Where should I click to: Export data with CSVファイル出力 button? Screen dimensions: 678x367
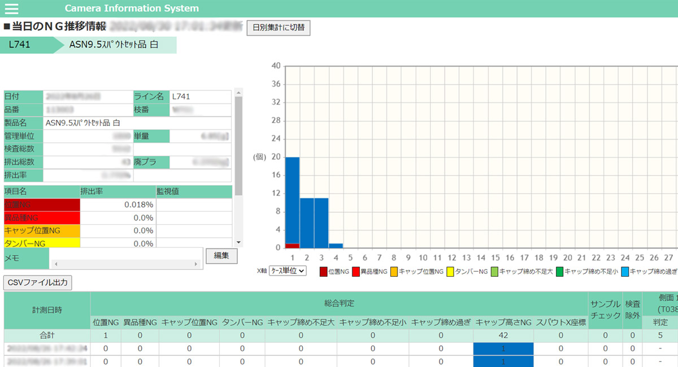pos(38,282)
